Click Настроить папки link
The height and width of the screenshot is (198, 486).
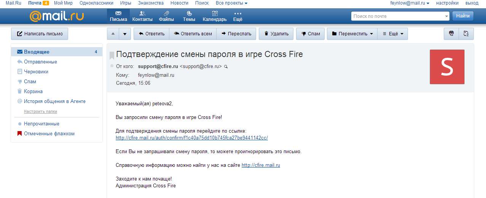40,111
